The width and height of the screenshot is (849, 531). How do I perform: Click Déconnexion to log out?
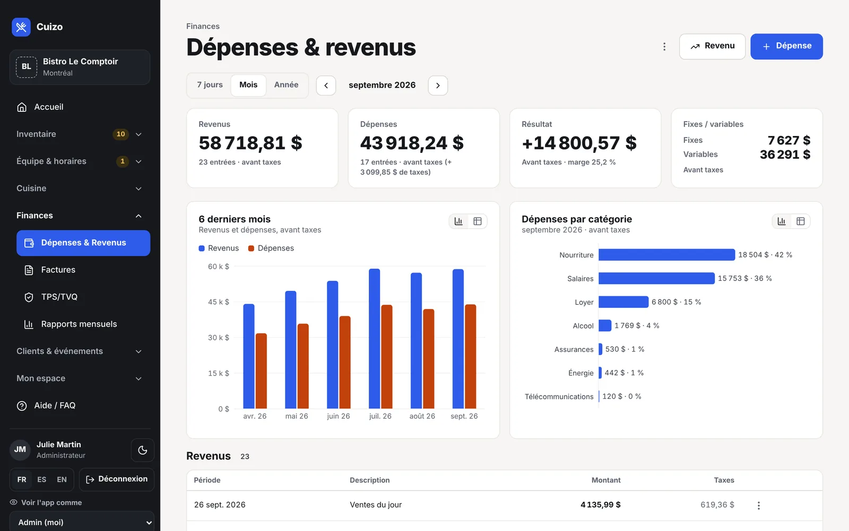(117, 479)
